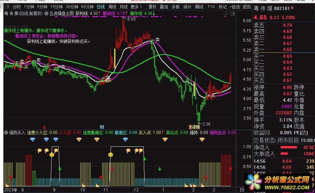This screenshot has width=315, height=193.
Task: Click the 警戒线: 4.18 indicator value
Action: pyautogui.click(x=115, y=14)
